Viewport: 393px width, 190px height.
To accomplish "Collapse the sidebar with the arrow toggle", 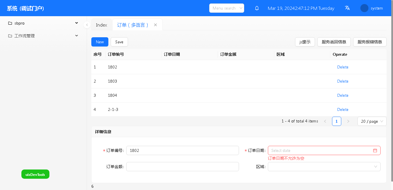I will click(x=87, y=25).
